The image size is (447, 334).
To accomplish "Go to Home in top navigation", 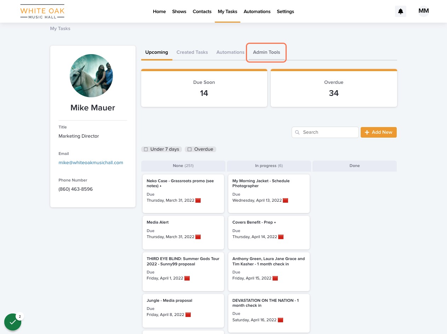I will pos(159,11).
